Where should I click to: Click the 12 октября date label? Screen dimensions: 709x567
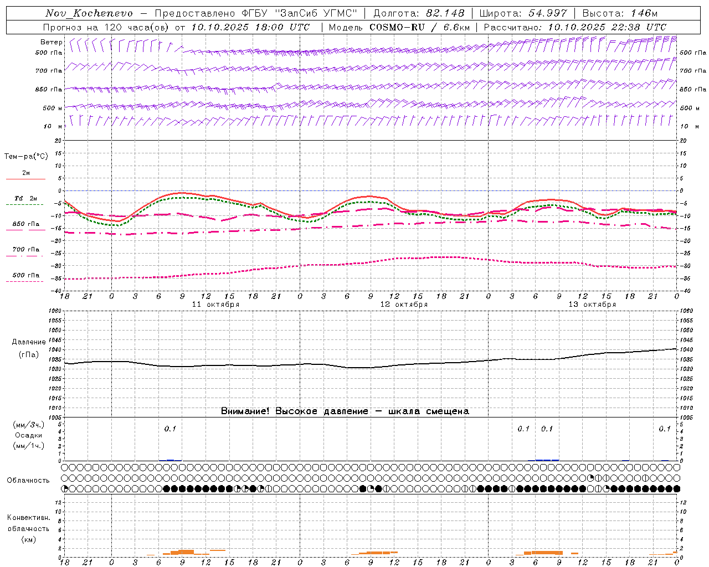tap(404, 305)
